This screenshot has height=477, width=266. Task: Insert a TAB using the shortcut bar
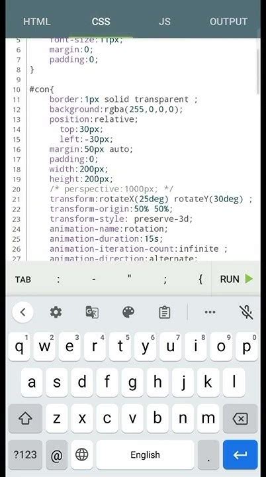pos(23,280)
